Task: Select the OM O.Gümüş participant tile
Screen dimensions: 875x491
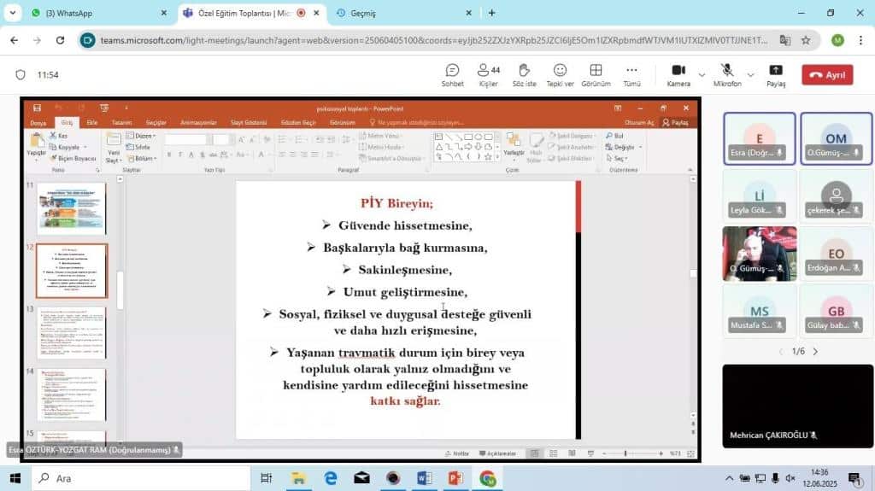Action: click(x=836, y=138)
